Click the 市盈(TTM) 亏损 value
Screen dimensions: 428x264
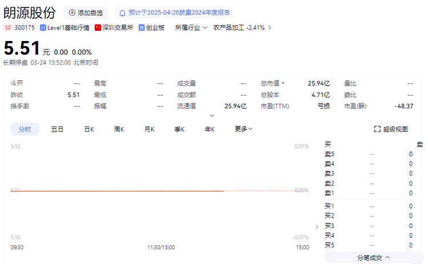[x=324, y=106]
